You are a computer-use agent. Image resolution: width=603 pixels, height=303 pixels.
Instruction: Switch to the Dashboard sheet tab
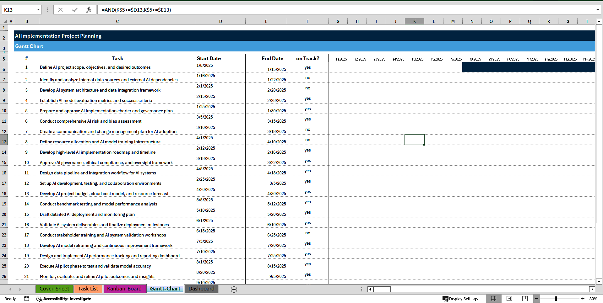tap(201, 289)
